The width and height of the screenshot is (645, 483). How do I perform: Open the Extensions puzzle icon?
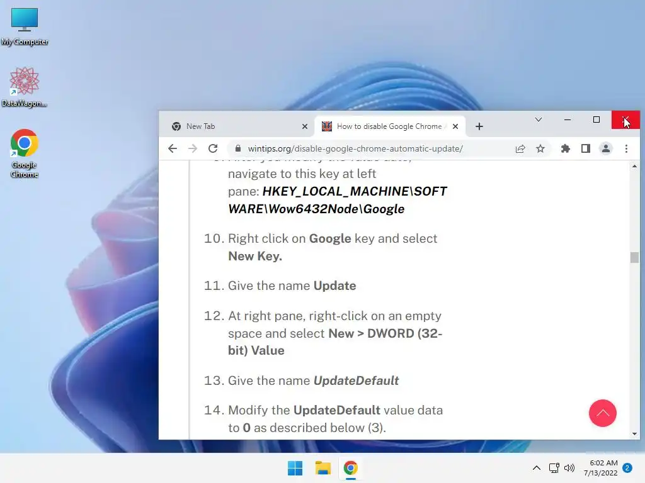tap(566, 148)
